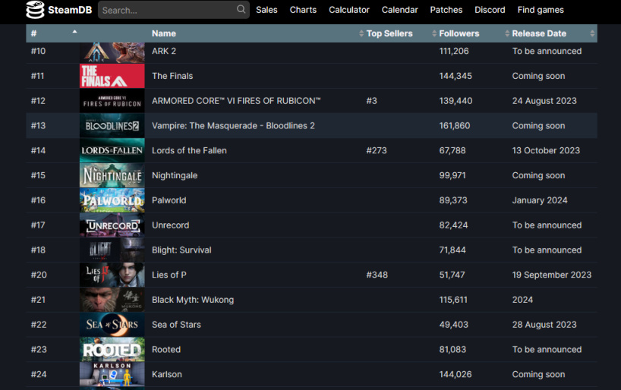This screenshot has height=390, width=621.
Task: Click top seller rank #273
Action: (377, 150)
